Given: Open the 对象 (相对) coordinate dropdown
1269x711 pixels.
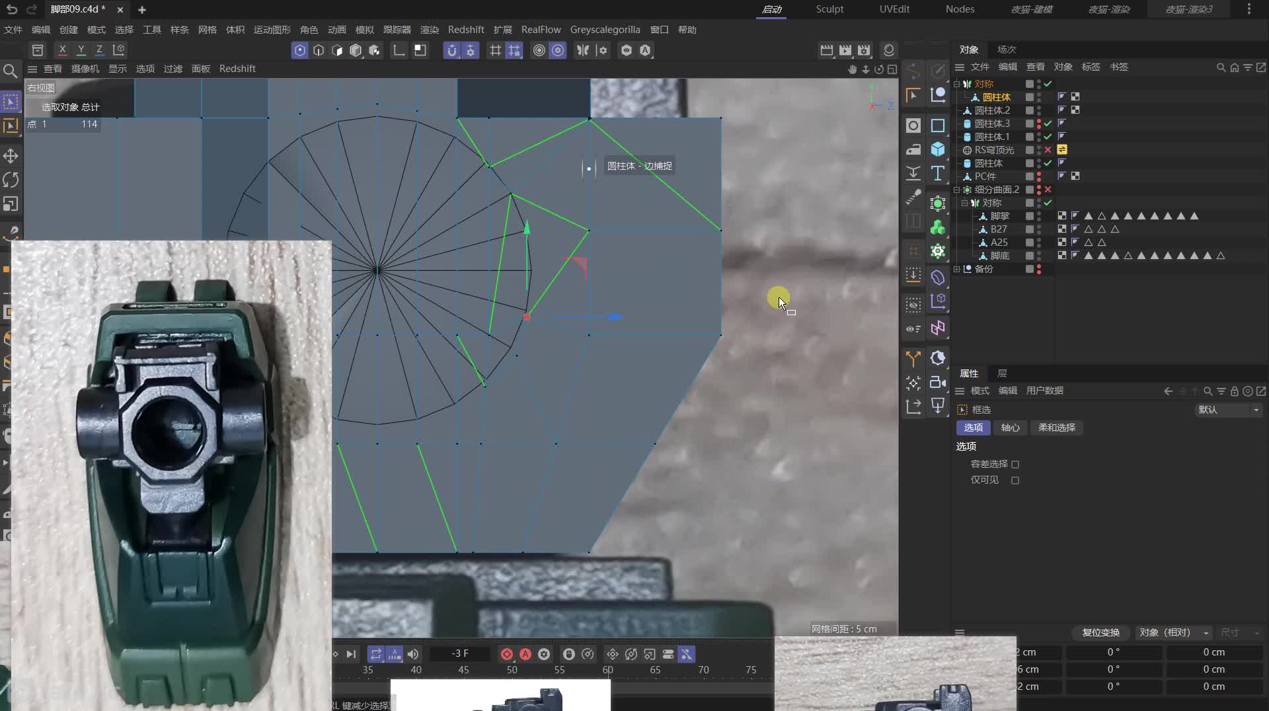Looking at the screenshot, I should coord(1174,632).
